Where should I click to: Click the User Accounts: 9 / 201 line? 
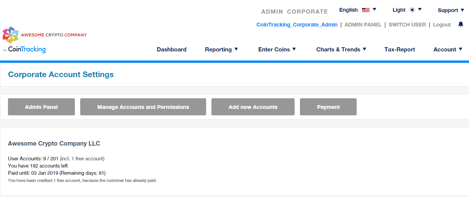(x=56, y=159)
